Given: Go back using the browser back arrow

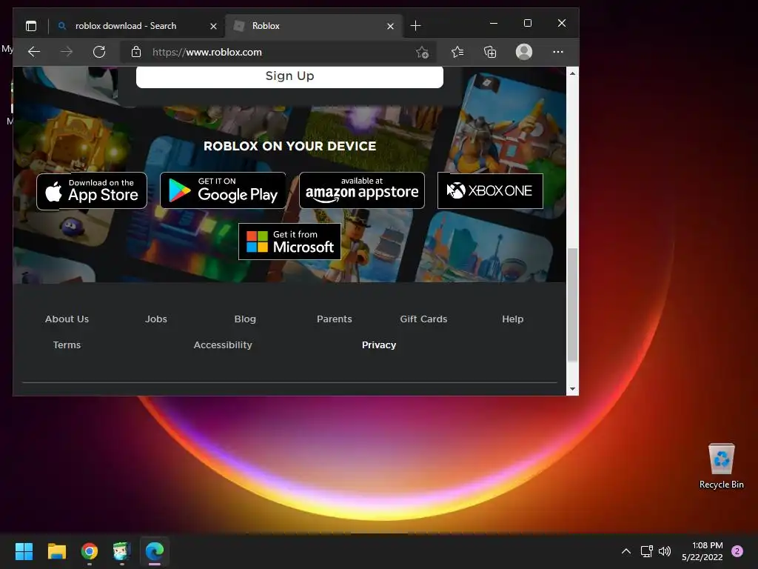Looking at the screenshot, I should click(34, 52).
